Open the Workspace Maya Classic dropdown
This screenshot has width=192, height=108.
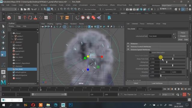(174, 5)
